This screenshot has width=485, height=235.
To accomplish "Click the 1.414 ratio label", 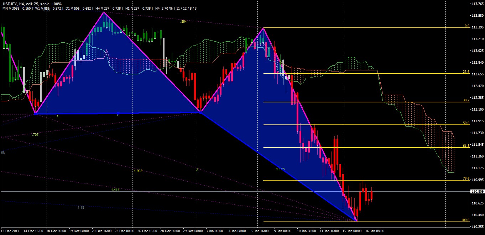I will coord(115,190).
